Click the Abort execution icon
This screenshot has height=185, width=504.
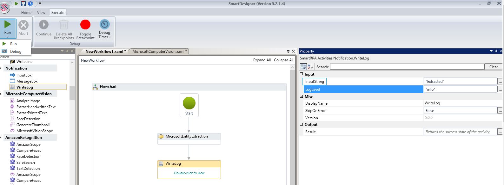[23, 25]
